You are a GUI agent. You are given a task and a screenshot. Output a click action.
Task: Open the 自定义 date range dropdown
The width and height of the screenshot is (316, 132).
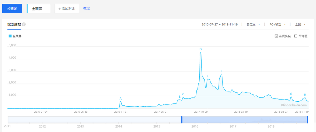click(253, 24)
